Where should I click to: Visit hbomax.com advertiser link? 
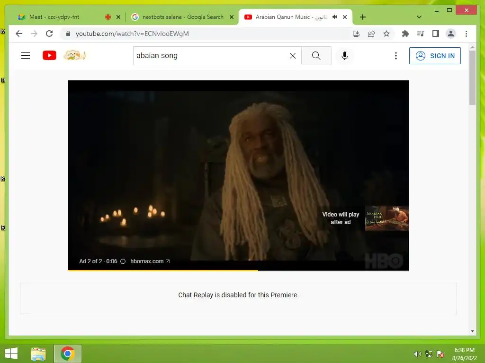(x=150, y=261)
